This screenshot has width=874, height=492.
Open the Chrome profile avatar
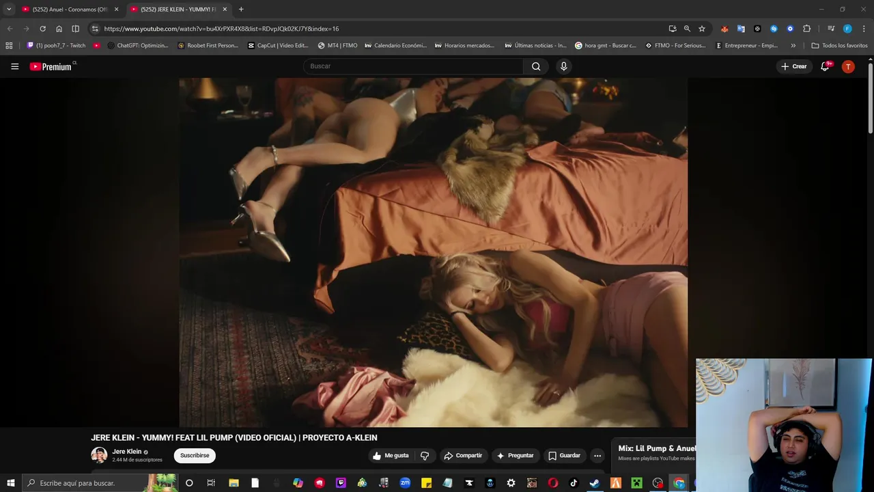(x=847, y=29)
